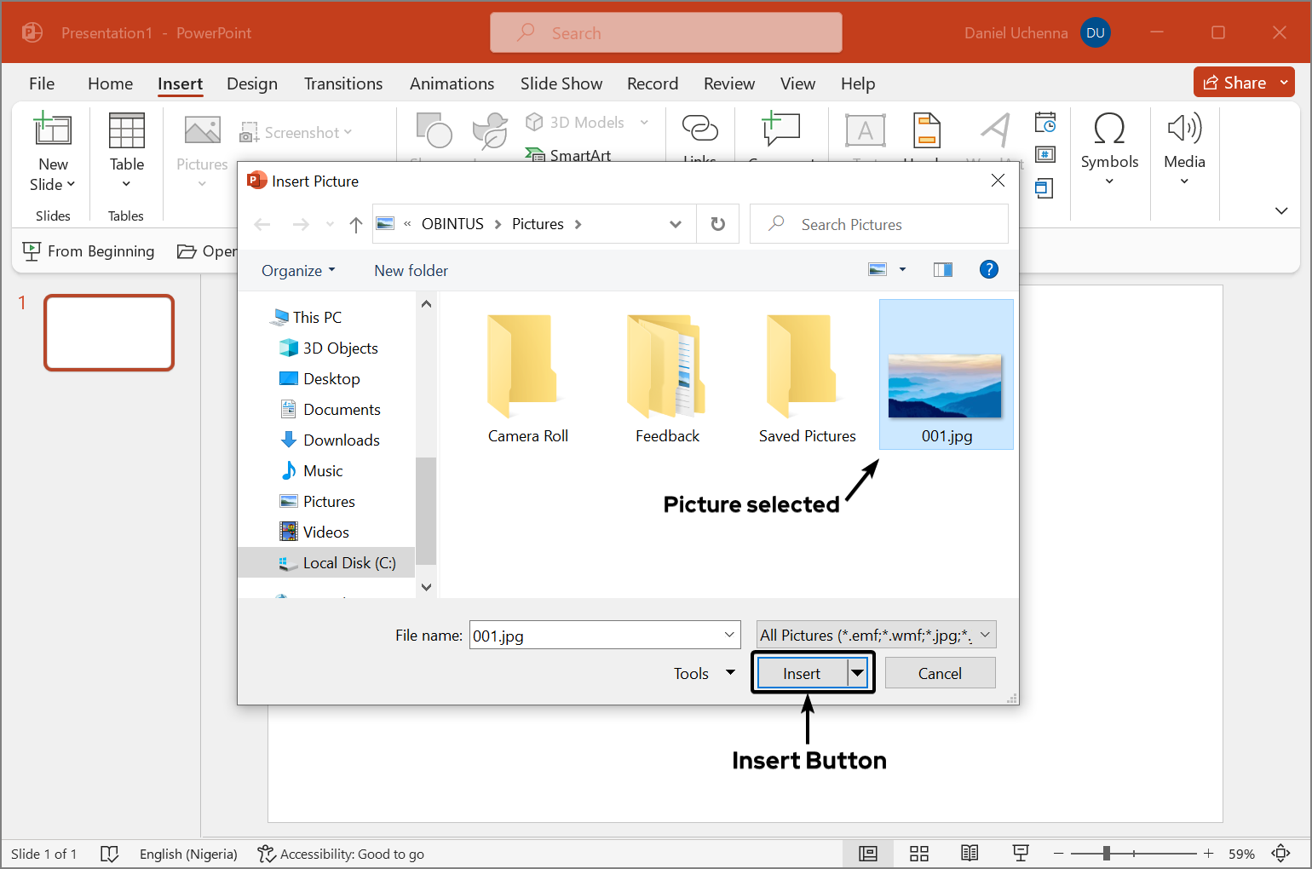The width and height of the screenshot is (1312, 869).
Task: Toggle the preview pane in dialog
Action: 942,270
